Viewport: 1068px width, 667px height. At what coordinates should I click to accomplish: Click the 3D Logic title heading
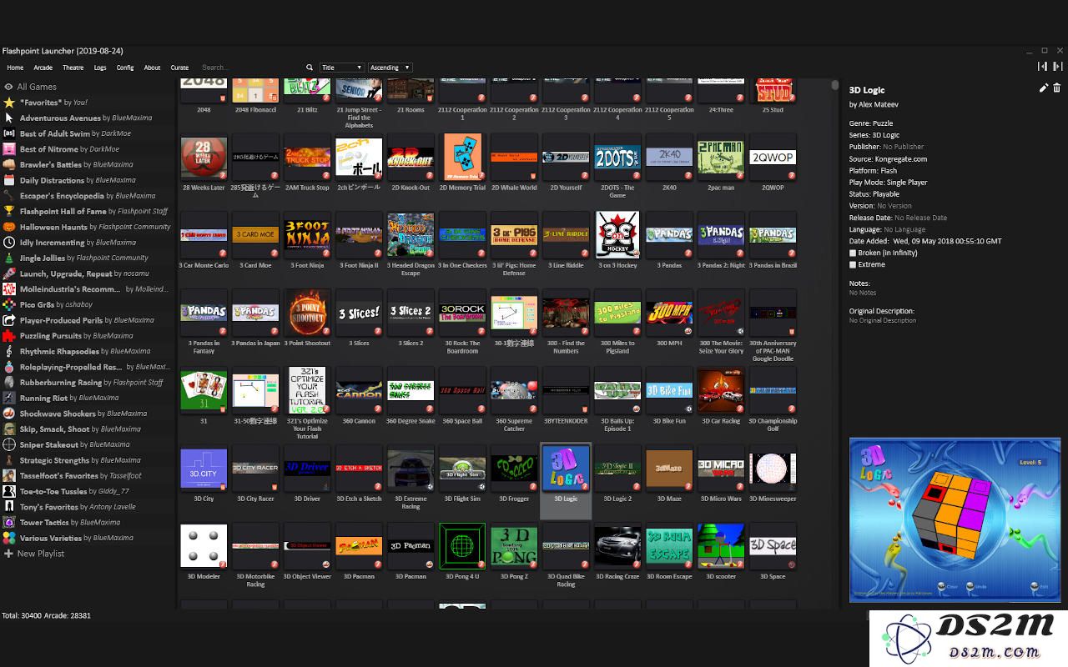[x=867, y=90]
